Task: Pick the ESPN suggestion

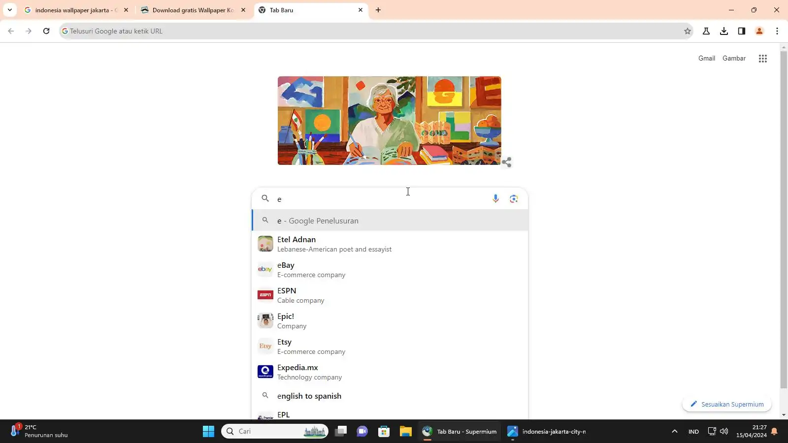Action: click(x=390, y=295)
